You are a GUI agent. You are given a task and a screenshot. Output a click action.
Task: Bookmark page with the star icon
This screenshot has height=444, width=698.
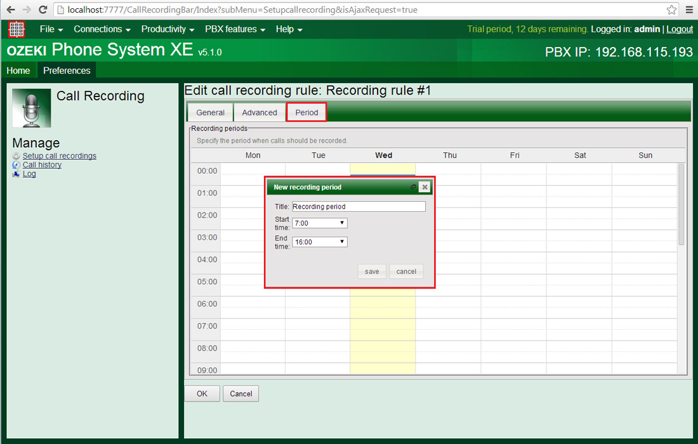[671, 10]
